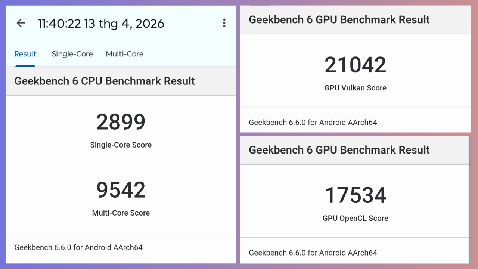Click the Single-Core Score label

[121, 145]
